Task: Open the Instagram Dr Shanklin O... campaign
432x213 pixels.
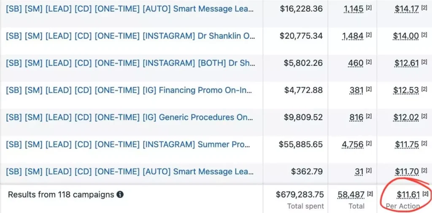Action: pos(130,36)
